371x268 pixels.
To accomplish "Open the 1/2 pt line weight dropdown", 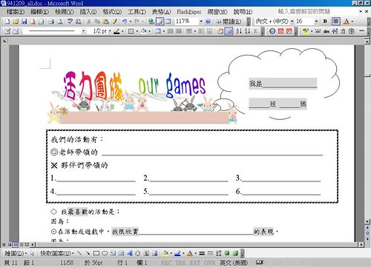I will click(x=110, y=31).
